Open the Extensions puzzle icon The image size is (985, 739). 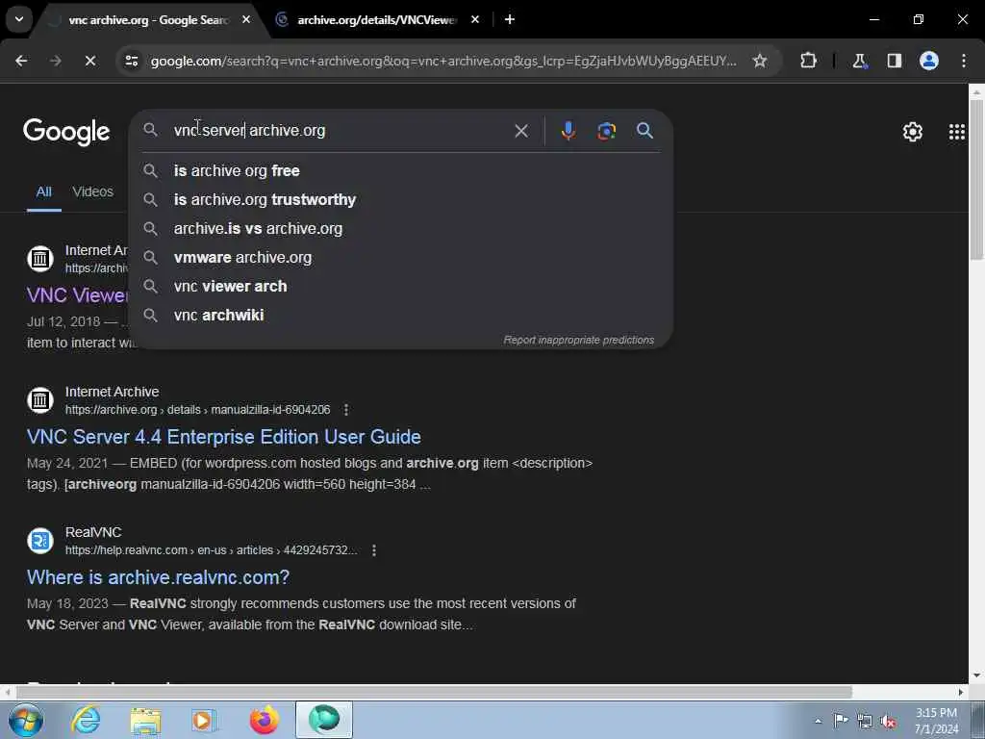tap(808, 61)
